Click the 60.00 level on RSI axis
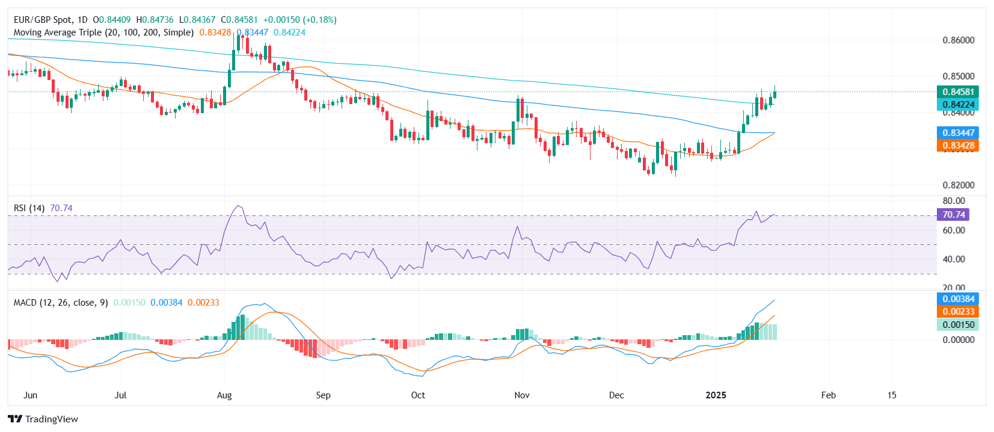 954,230
